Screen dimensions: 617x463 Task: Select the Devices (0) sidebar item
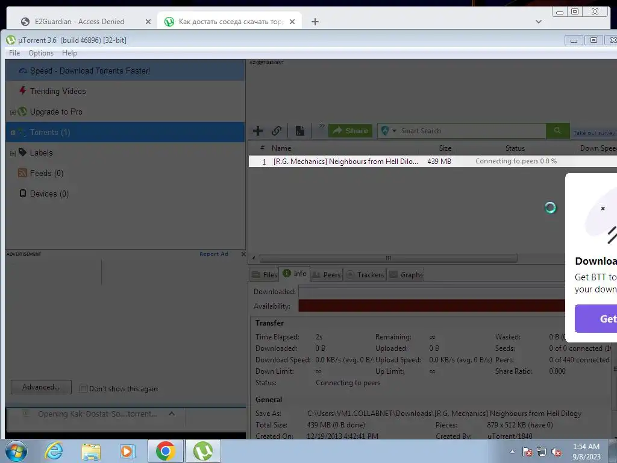(x=49, y=194)
